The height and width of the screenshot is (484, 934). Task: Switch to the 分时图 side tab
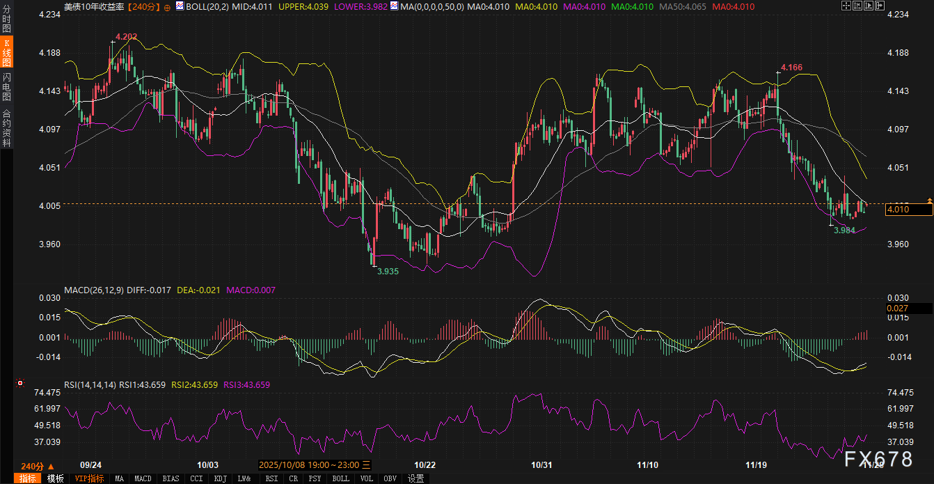6,19
